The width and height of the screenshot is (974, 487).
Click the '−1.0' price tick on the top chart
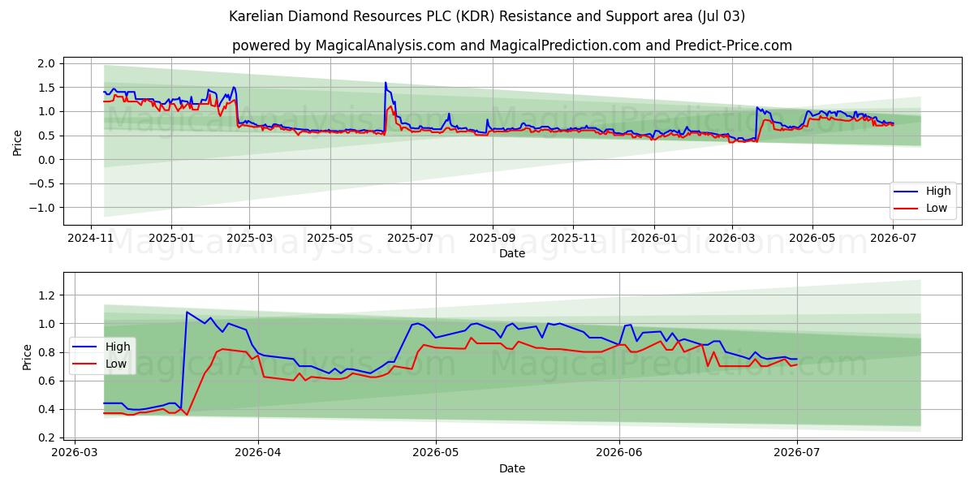coord(42,208)
